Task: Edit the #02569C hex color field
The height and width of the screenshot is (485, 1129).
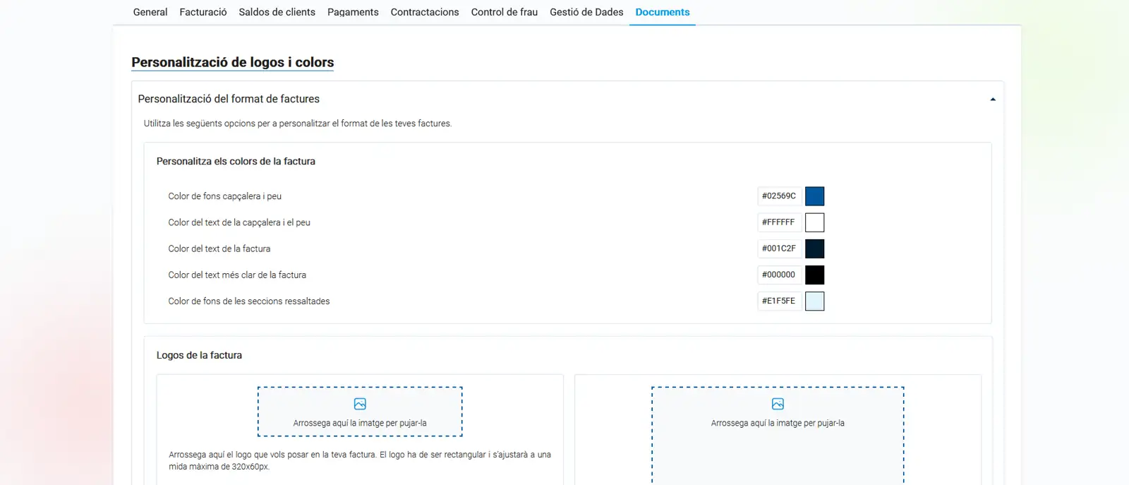Action: pyautogui.click(x=779, y=196)
